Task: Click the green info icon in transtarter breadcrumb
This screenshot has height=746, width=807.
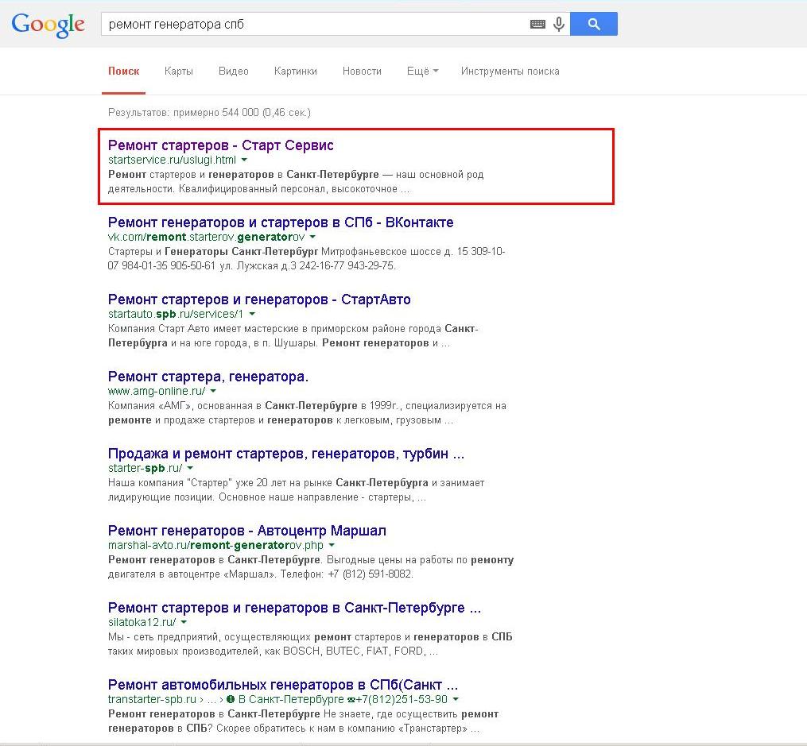Action: pyautogui.click(x=230, y=700)
